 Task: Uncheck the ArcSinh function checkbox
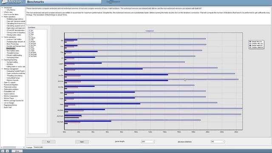pyautogui.click(x=30, y=52)
